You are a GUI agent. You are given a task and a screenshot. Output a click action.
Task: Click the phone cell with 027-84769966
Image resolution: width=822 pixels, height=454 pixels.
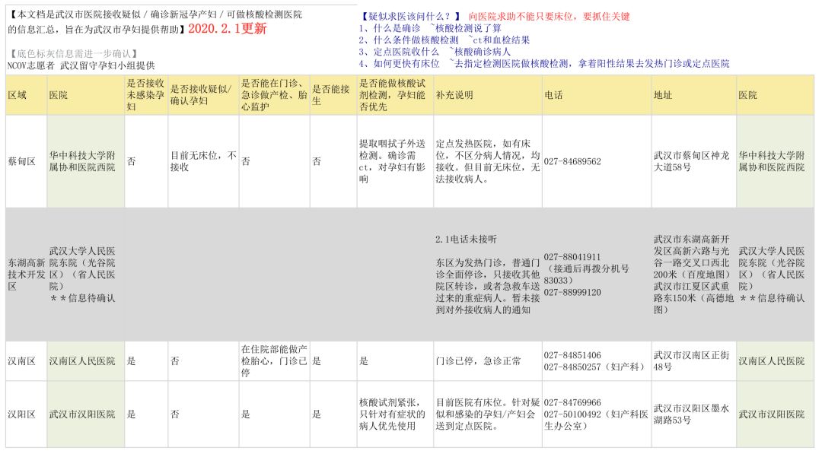(x=597, y=414)
